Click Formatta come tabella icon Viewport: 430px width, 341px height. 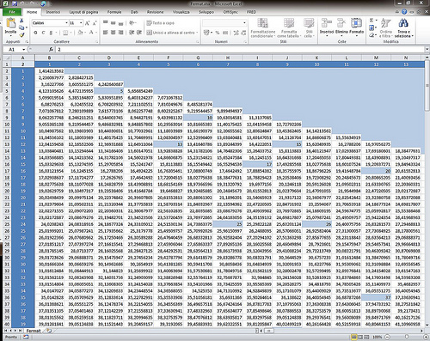pyautogui.click(x=289, y=23)
